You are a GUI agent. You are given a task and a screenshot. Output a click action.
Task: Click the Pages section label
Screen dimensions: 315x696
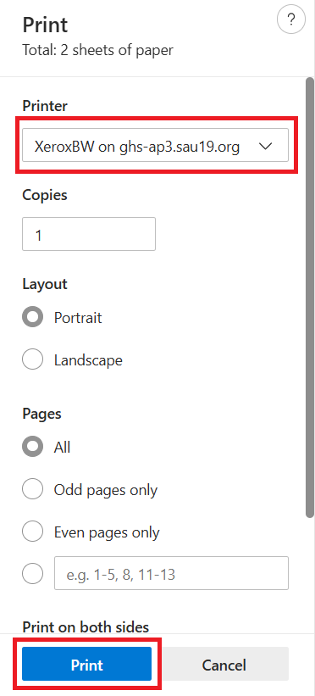tap(41, 414)
